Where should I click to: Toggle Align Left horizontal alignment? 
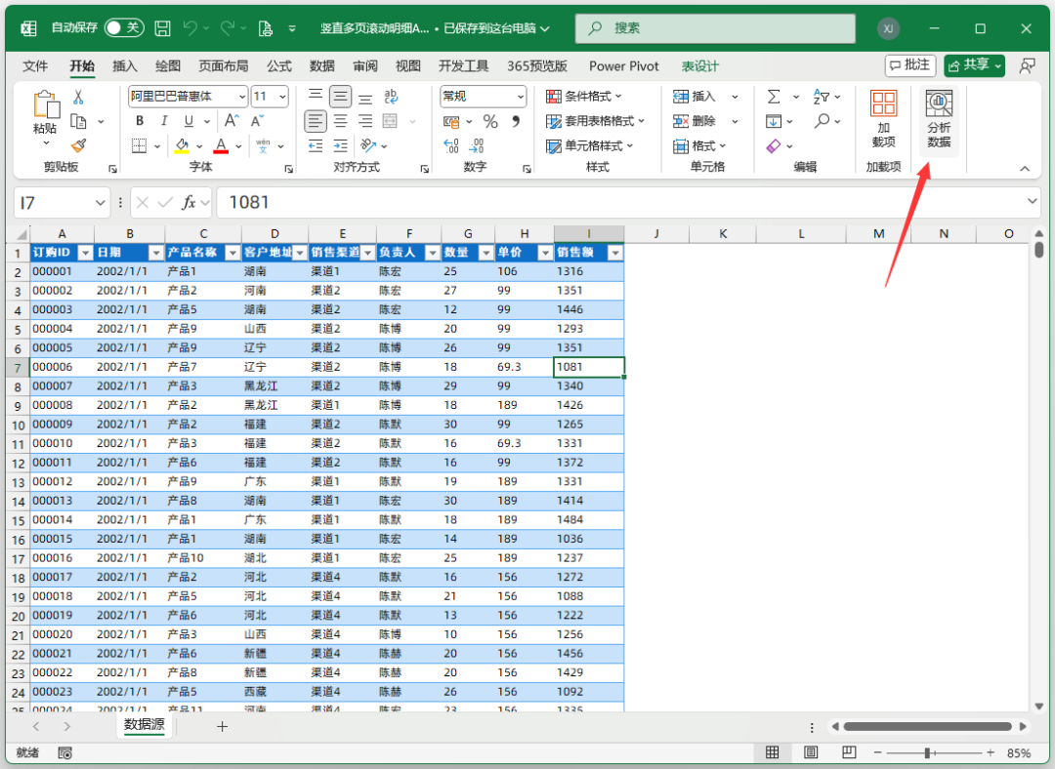pyautogui.click(x=316, y=121)
